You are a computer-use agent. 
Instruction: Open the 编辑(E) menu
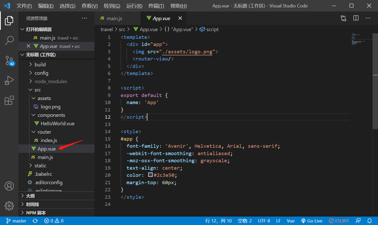(x=46, y=6)
